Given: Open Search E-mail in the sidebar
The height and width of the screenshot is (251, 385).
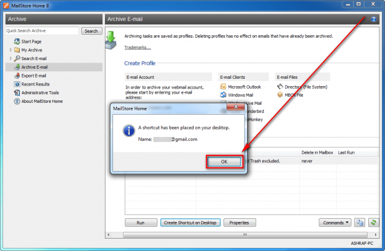Looking at the screenshot, I should [x=34, y=59].
